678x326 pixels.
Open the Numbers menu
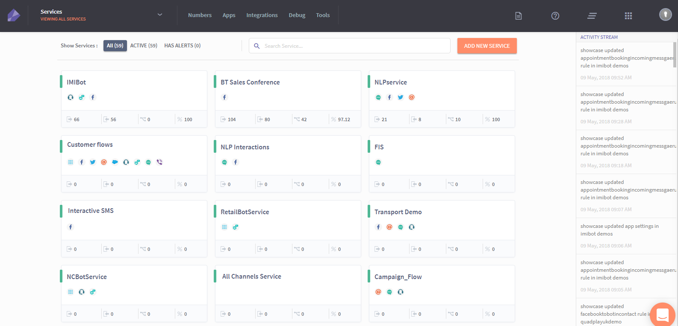tap(200, 15)
